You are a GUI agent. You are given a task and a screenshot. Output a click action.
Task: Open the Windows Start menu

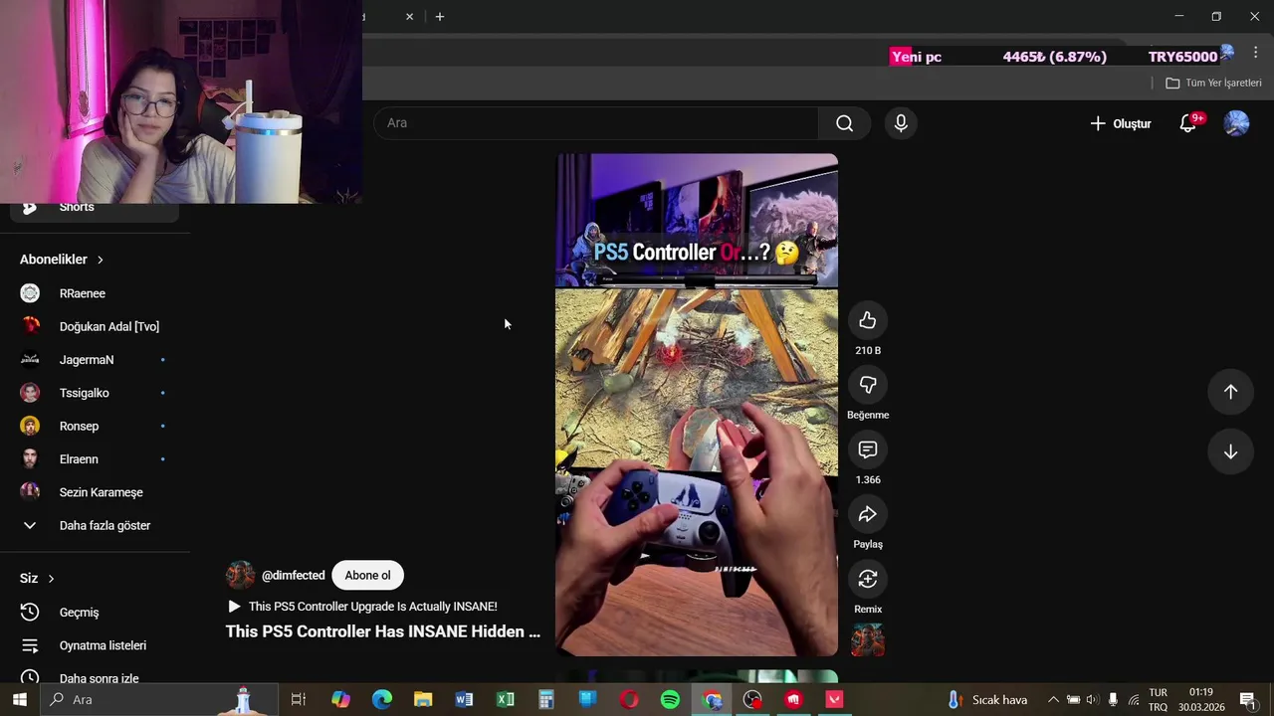click(x=19, y=700)
